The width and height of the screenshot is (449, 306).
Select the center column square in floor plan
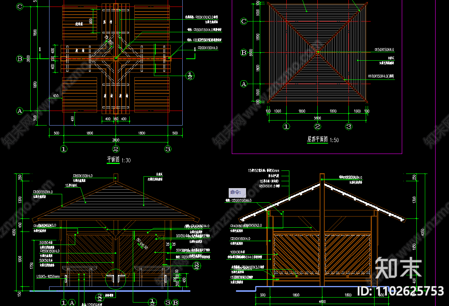coord(116,58)
